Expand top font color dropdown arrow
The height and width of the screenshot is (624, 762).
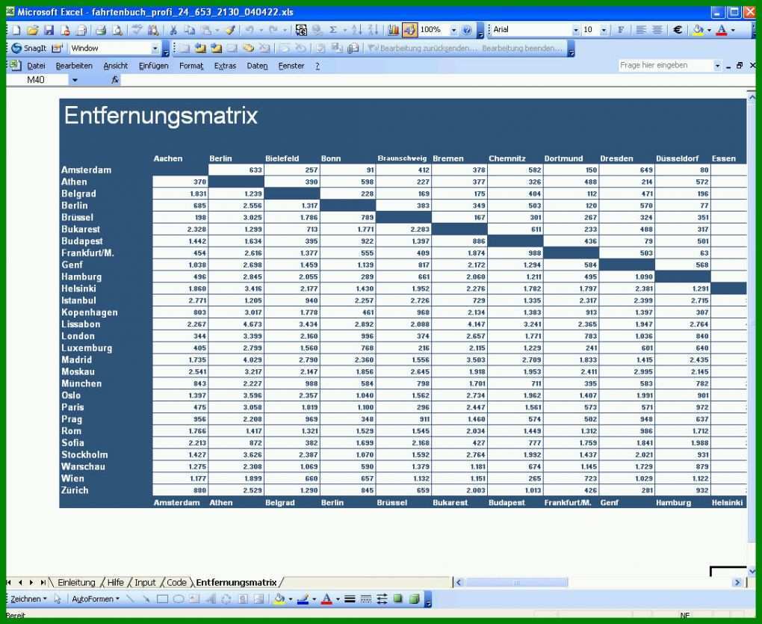733,30
